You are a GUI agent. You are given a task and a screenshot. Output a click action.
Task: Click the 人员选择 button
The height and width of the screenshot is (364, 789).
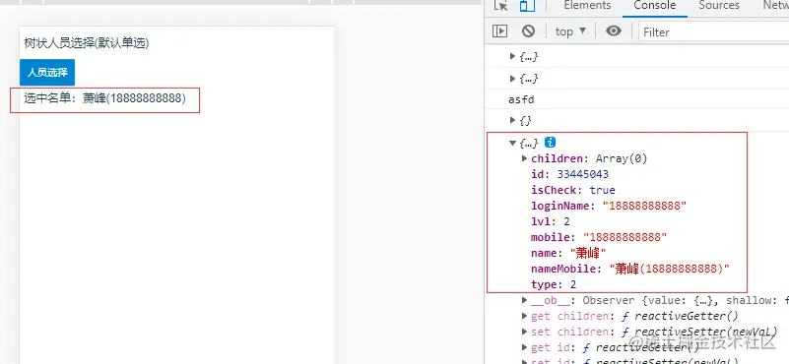(47, 73)
